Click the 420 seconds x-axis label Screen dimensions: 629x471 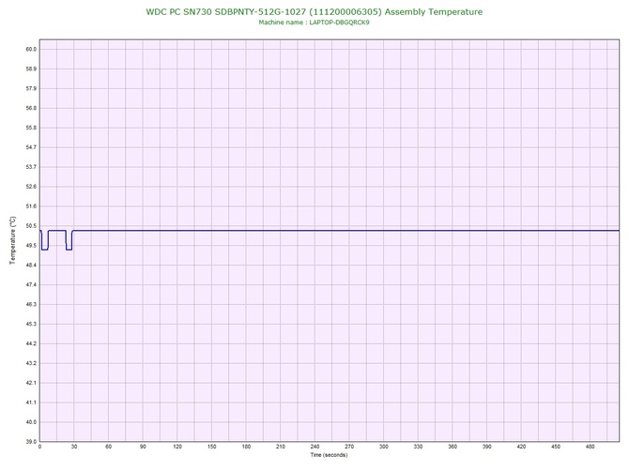coord(521,447)
